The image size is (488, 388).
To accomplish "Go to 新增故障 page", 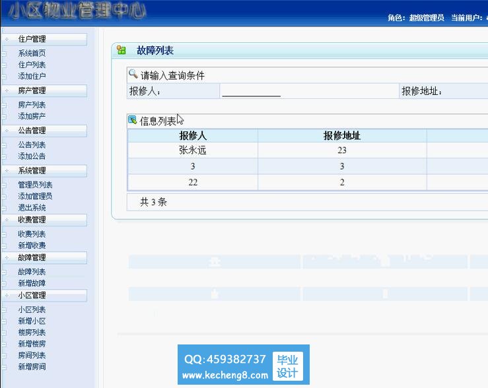I will (32, 284).
